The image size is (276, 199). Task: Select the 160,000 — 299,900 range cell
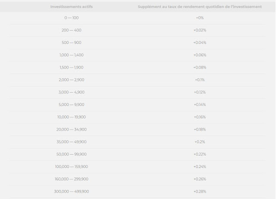(x=72, y=179)
